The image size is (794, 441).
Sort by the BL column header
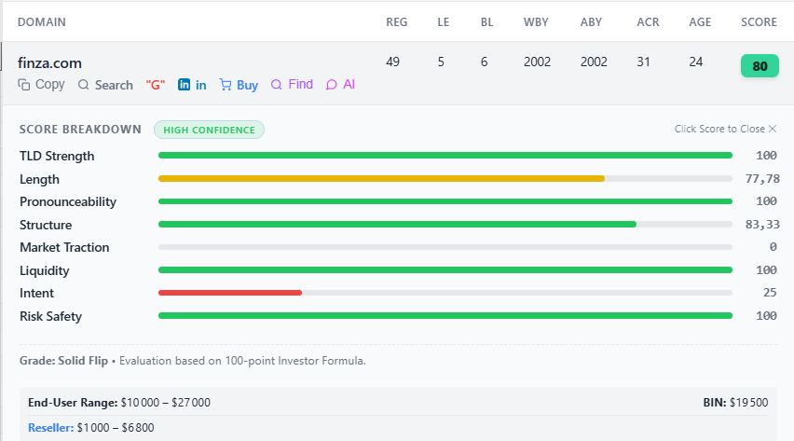click(487, 22)
